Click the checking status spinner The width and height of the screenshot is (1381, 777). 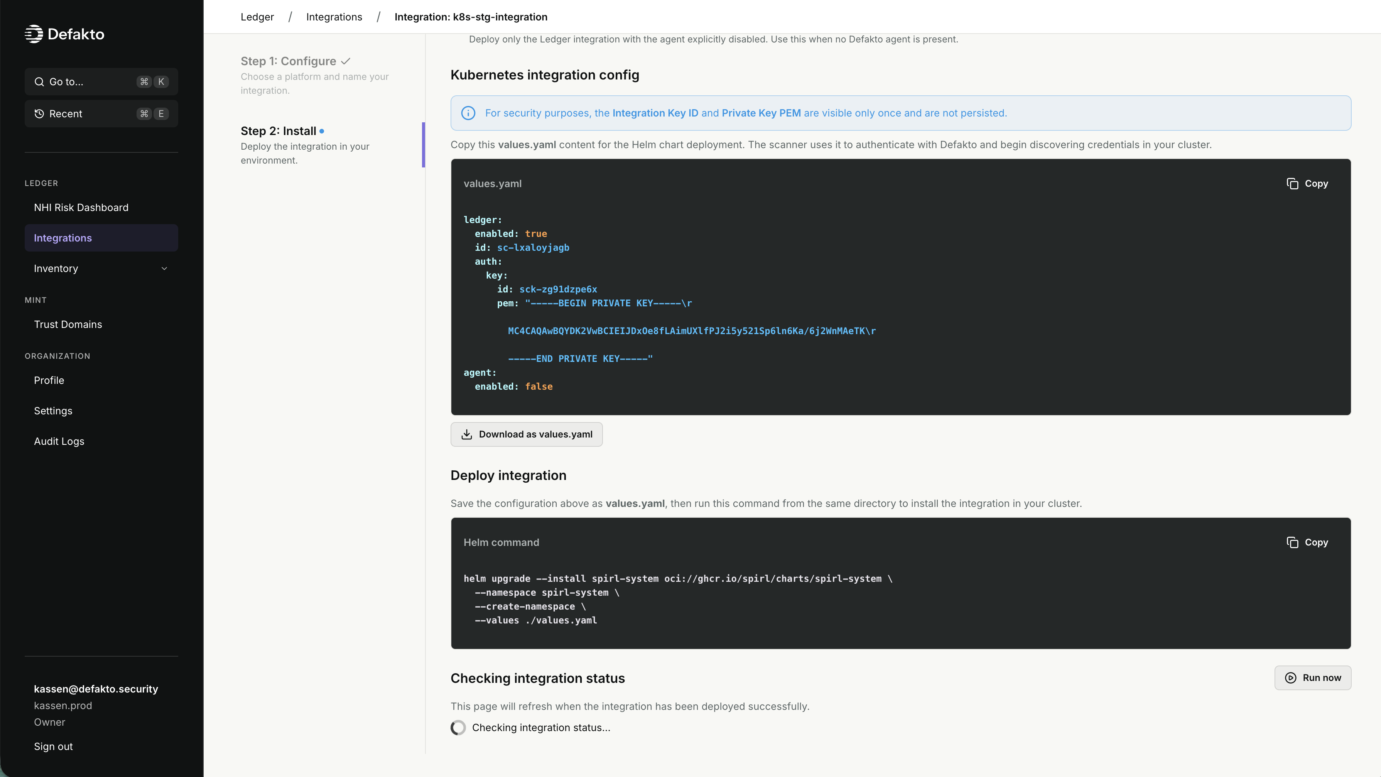pos(458,728)
